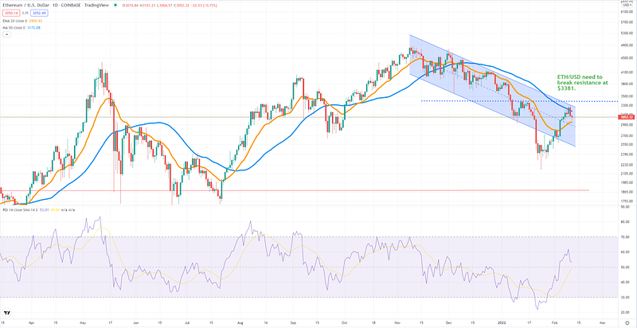Select the EMA 20 close indicator legend
Screen dimensions: 637x328
(14, 20)
